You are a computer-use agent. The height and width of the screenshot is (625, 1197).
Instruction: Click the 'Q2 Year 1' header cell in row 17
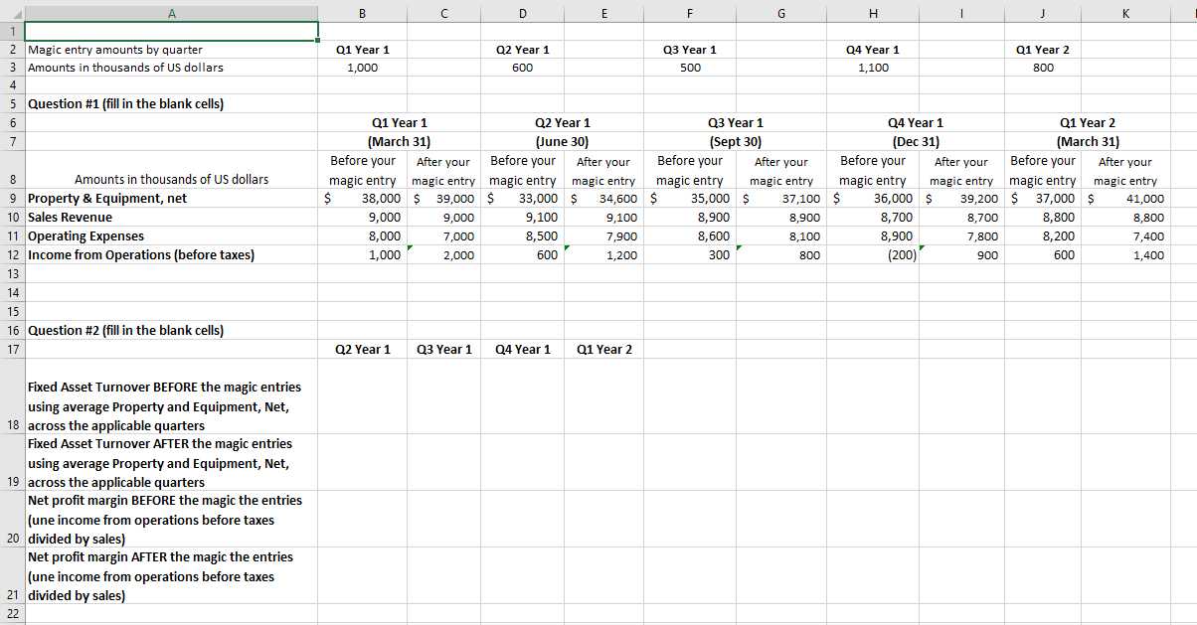pyautogui.click(x=362, y=349)
